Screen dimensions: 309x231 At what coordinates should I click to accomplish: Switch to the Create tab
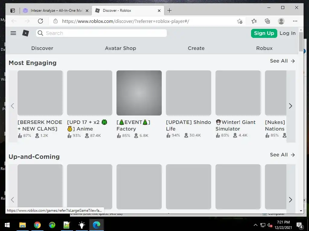196,48
